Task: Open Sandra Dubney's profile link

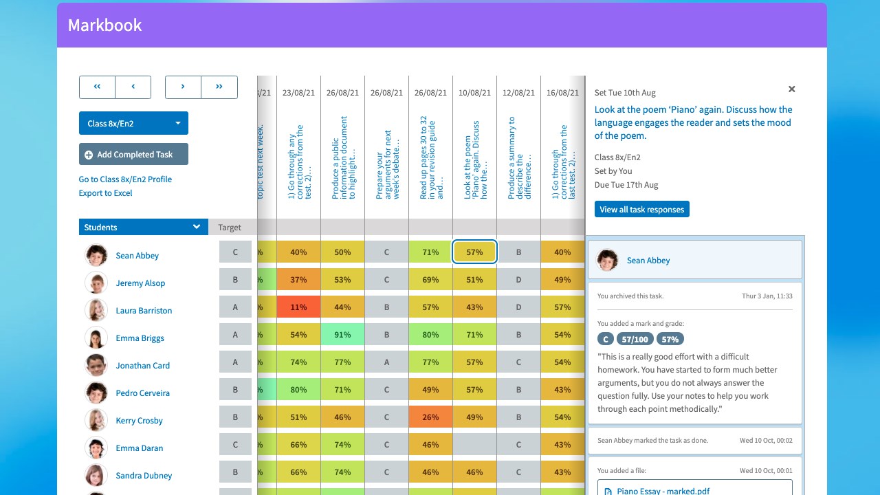Action: tap(144, 476)
